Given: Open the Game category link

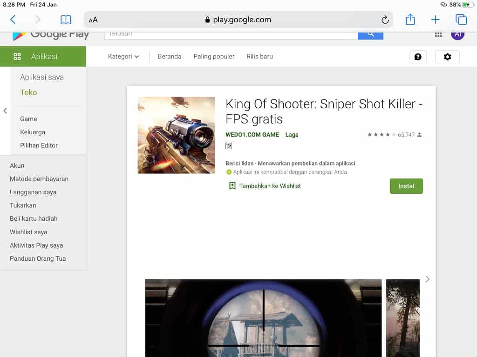Looking at the screenshot, I should [28, 119].
